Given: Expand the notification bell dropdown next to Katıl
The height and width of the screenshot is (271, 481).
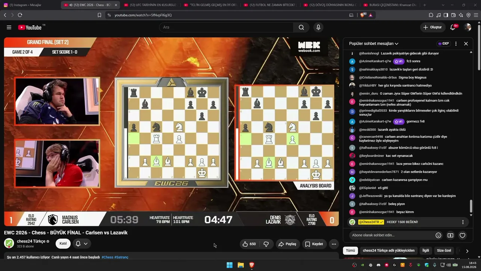Looking at the screenshot, I should click(82, 244).
